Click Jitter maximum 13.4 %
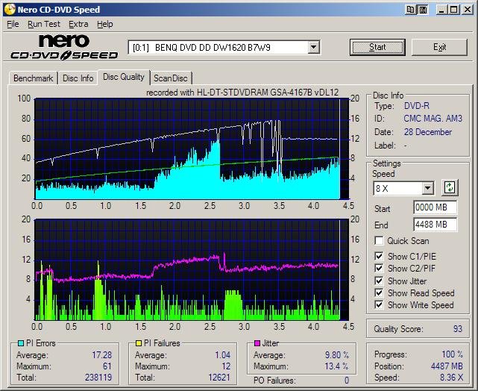This screenshot has height=391, width=478. click(x=336, y=366)
